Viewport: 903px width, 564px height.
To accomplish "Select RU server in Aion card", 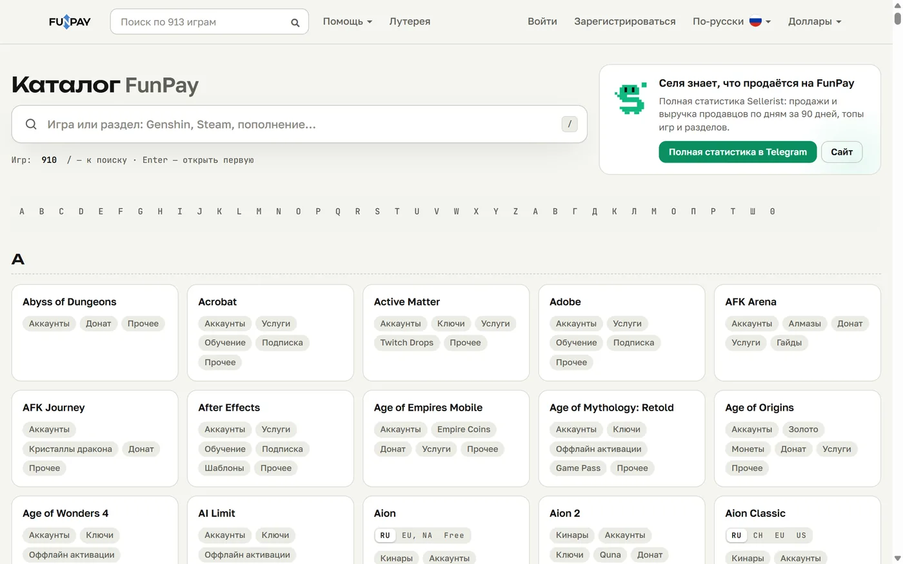I will coord(385,535).
